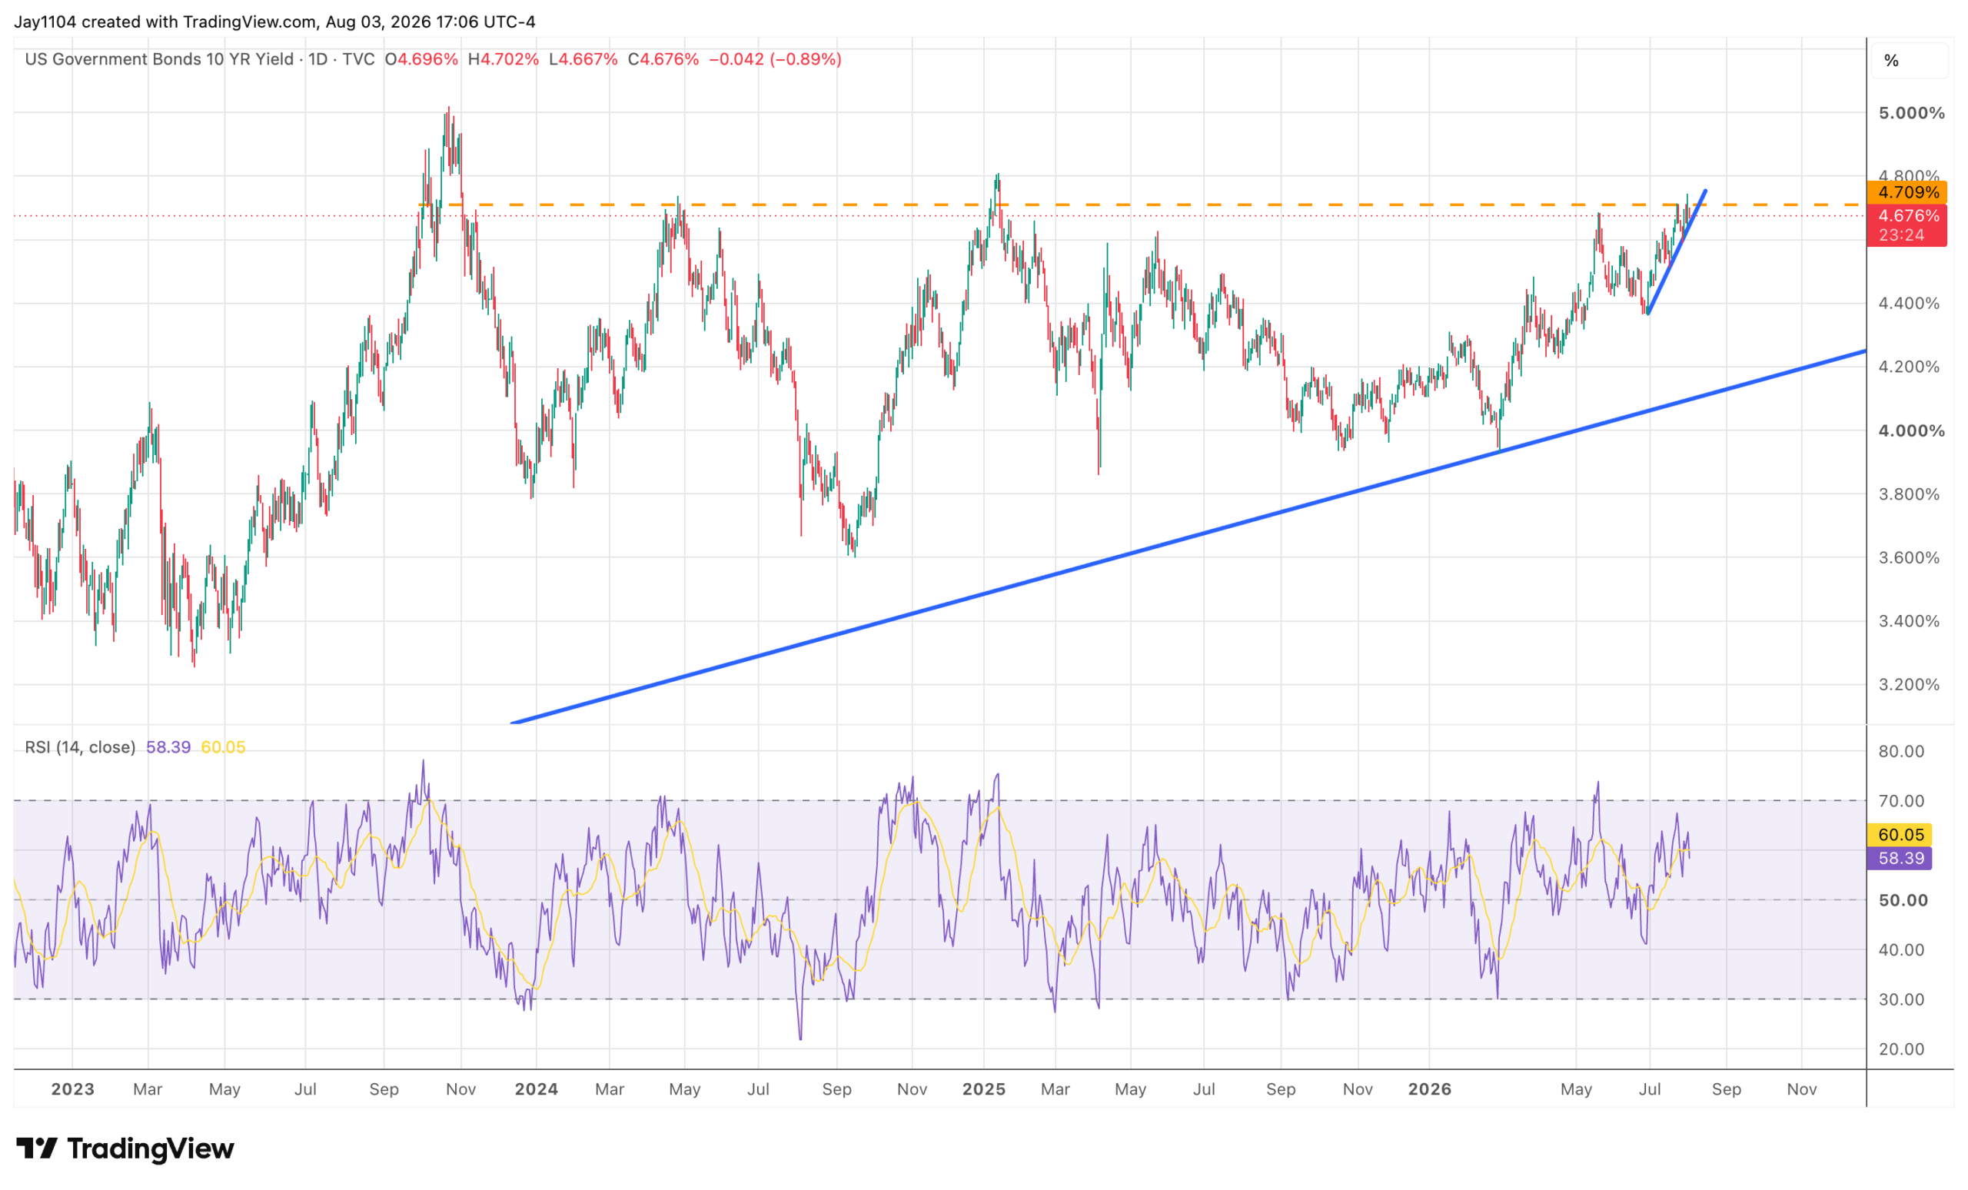Click the yellow 60.05 value in the RSI legend
Screen dimensions: 1968x1190
click(x=223, y=746)
